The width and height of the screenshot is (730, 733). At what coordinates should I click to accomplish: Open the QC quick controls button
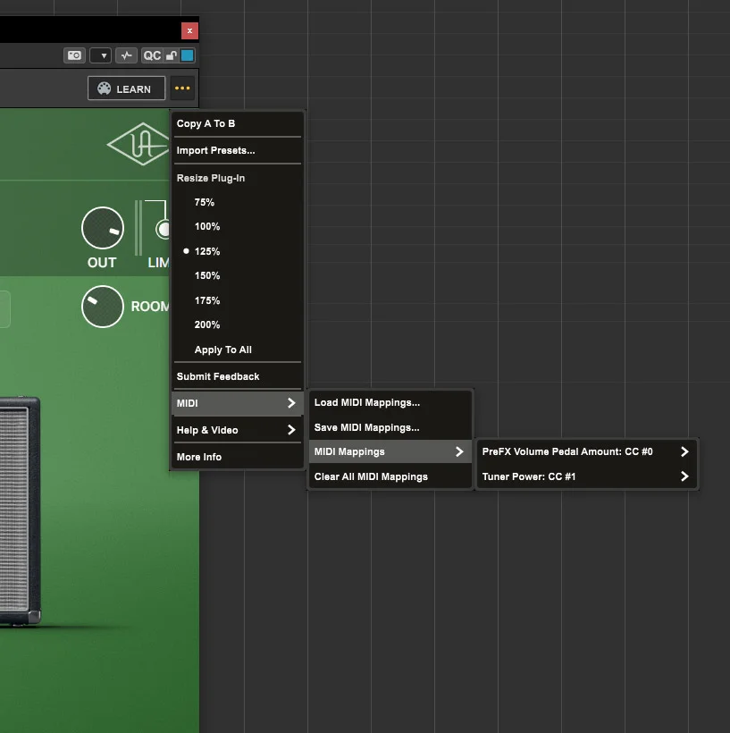(x=153, y=55)
